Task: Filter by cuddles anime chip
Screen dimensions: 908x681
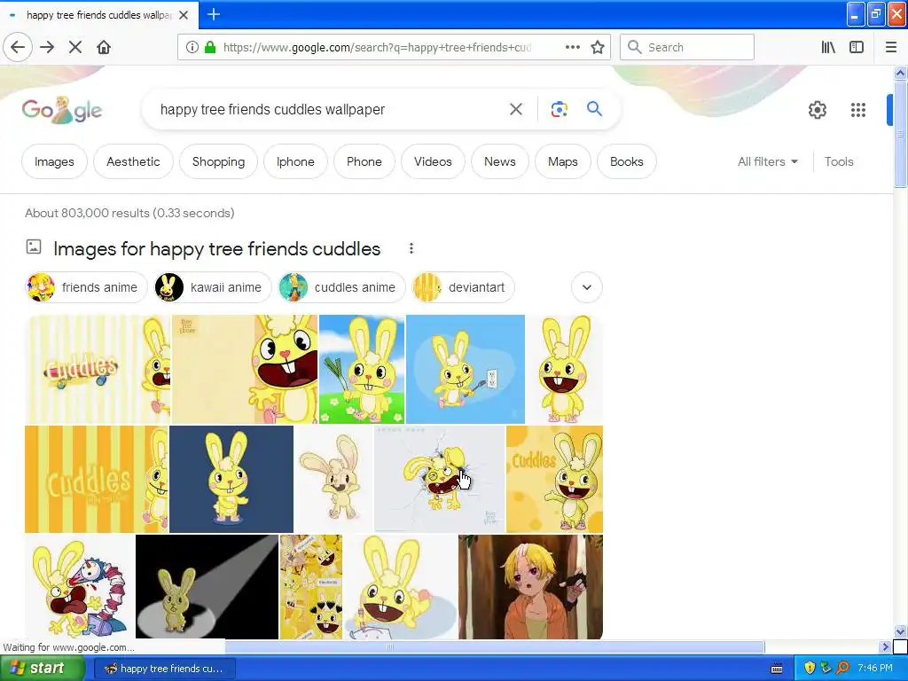Action: (341, 287)
